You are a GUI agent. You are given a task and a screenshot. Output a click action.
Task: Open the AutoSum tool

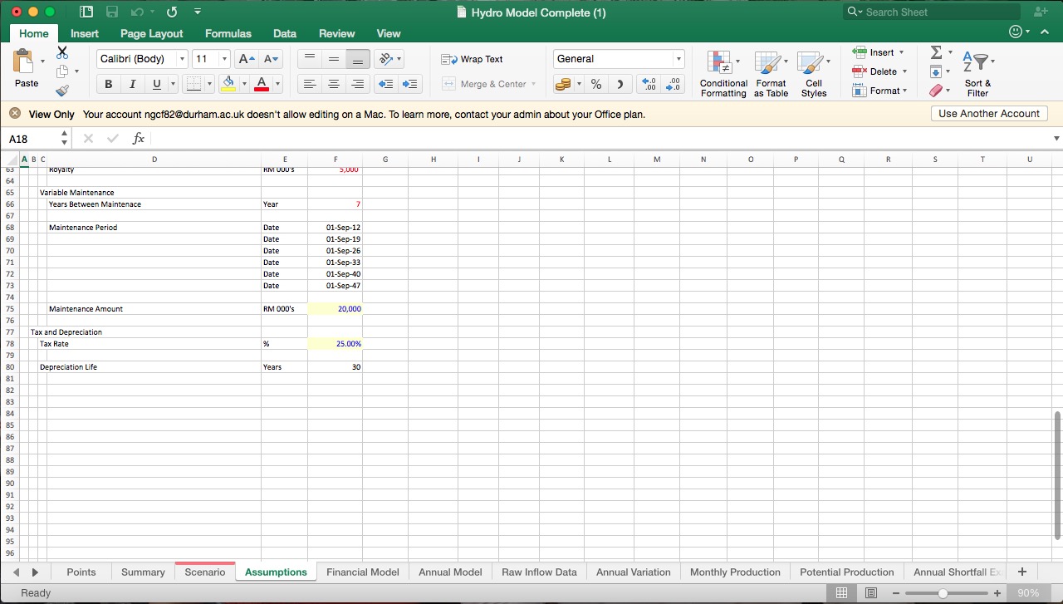click(938, 52)
